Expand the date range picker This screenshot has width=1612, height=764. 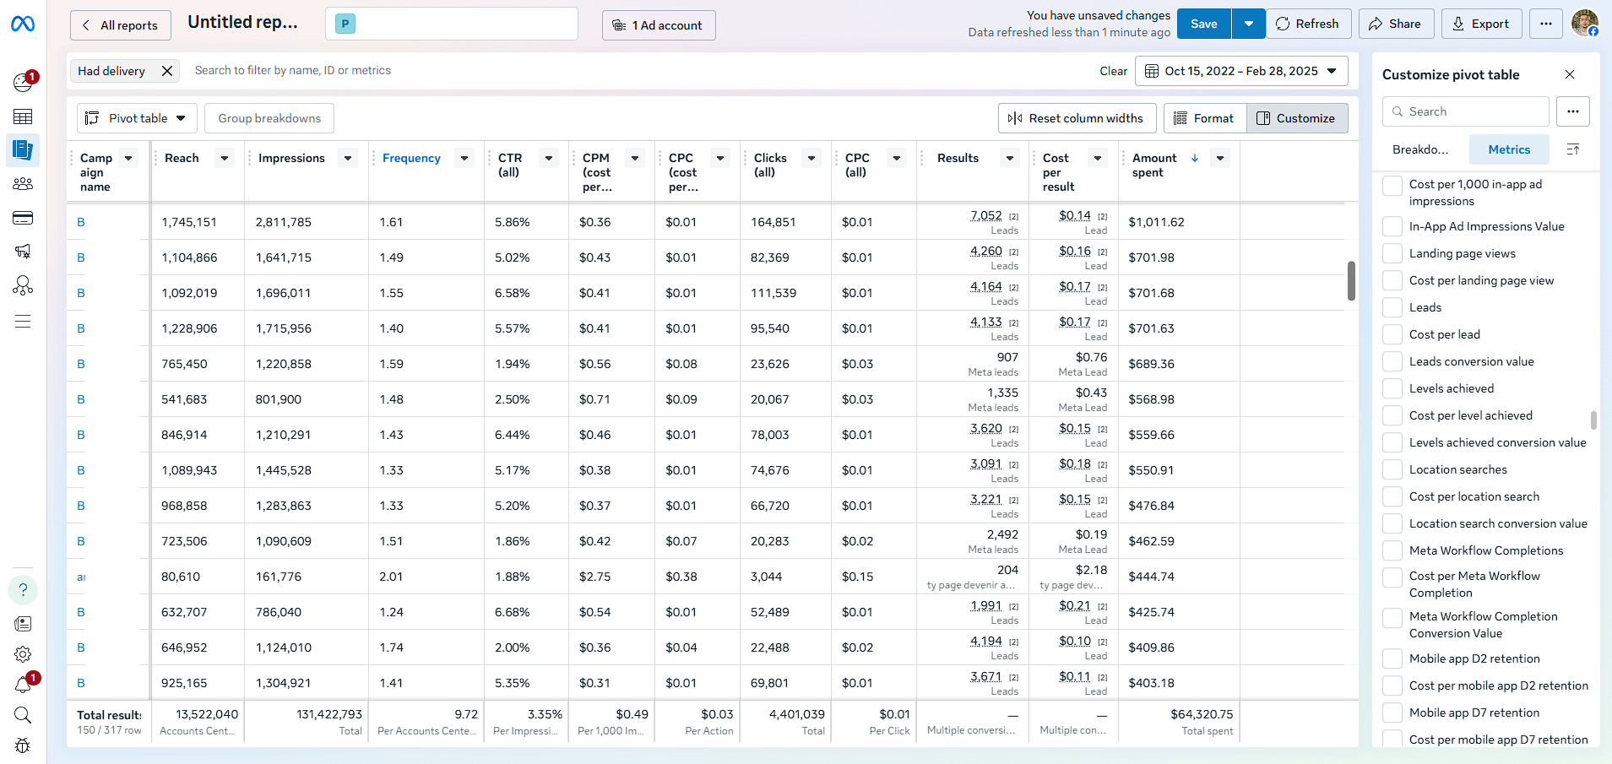pos(1240,71)
